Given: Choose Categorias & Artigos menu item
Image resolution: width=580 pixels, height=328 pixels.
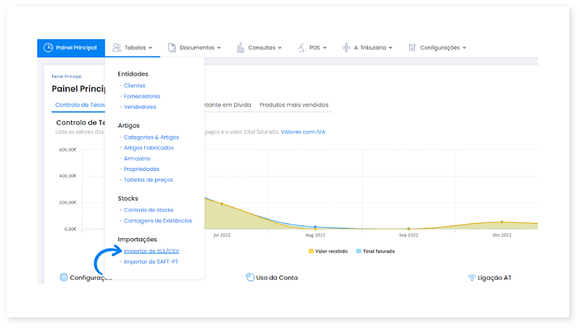Looking at the screenshot, I should [151, 137].
